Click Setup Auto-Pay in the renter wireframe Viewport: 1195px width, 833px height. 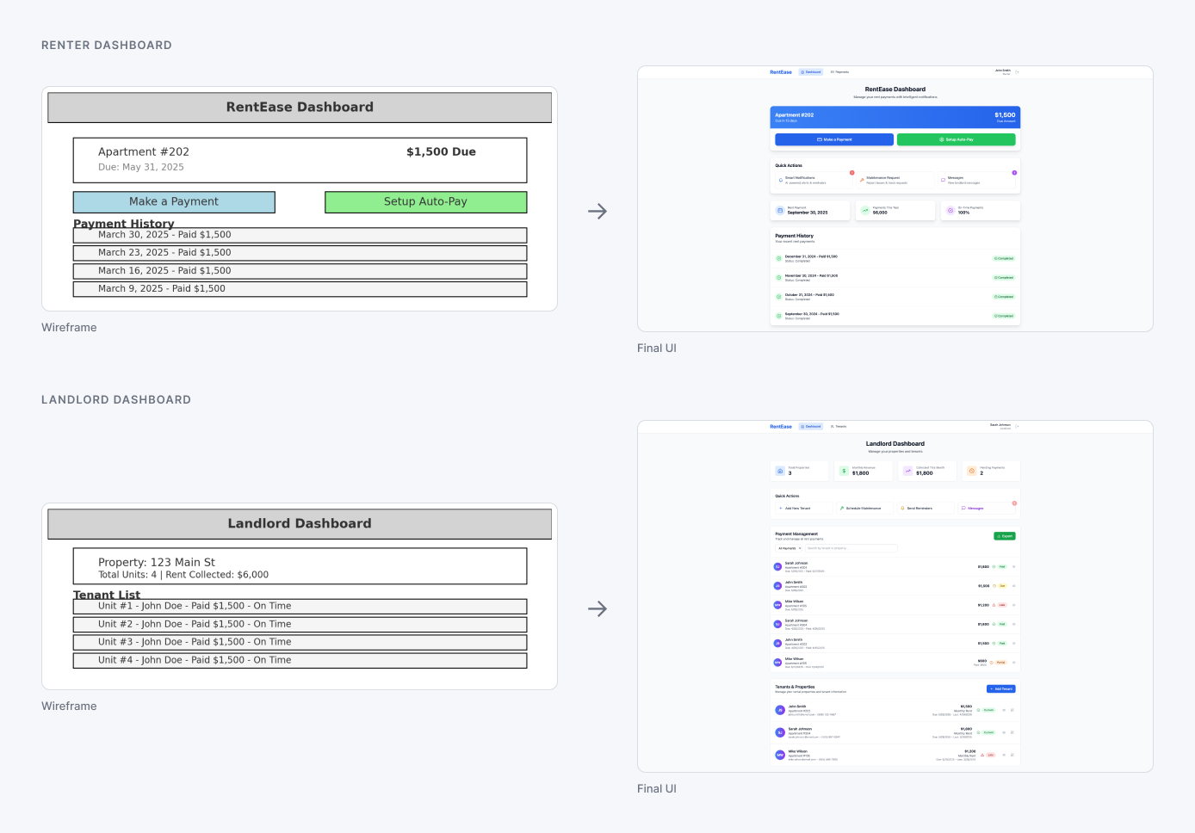click(425, 201)
